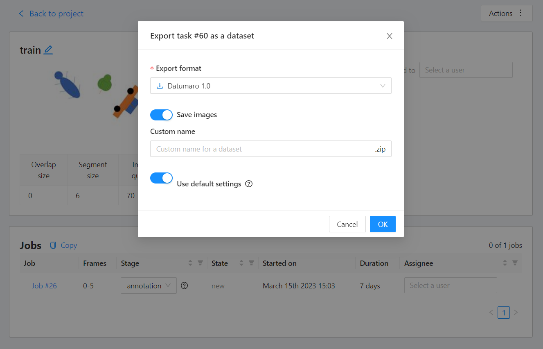Open the annotation stage dropdown for Job #26
The image size is (543, 349).
(149, 286)
